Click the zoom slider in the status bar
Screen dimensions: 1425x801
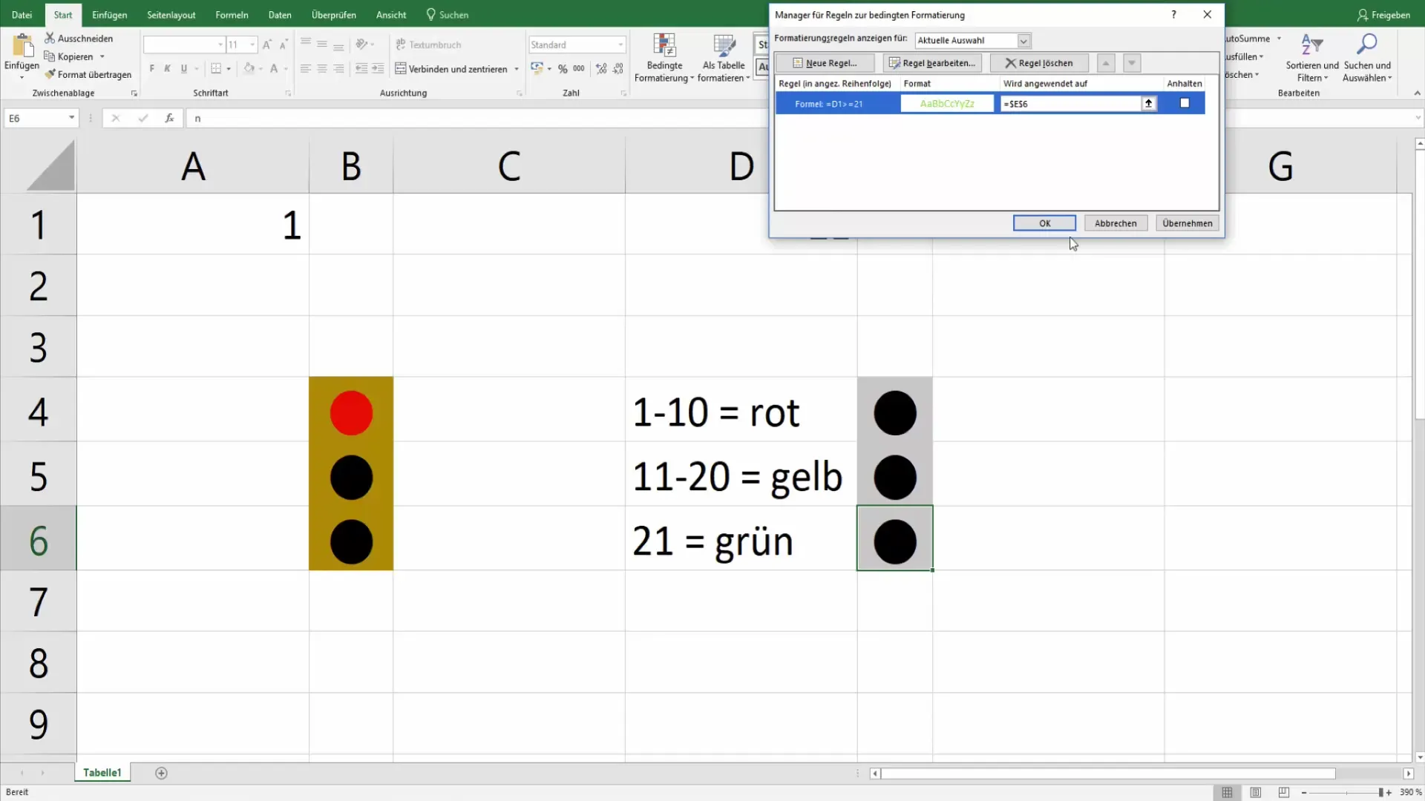[1346, 792]
